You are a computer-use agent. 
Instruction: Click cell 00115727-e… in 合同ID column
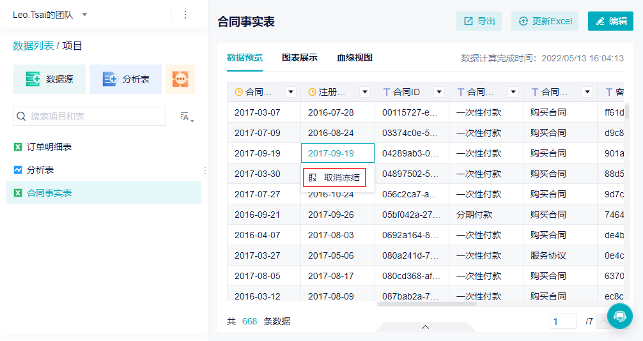[x=412, y=112]
